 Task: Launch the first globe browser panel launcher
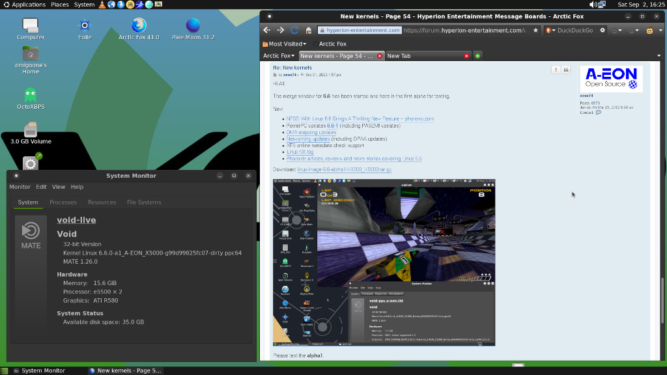111,5
